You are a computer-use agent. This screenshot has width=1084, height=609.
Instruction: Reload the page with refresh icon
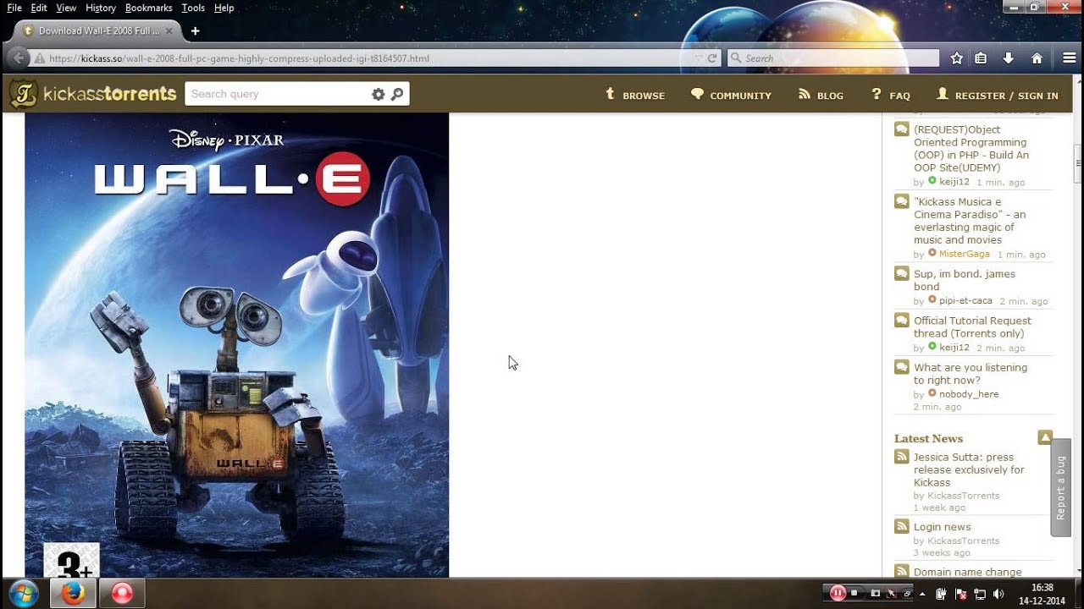click(712, 58)
